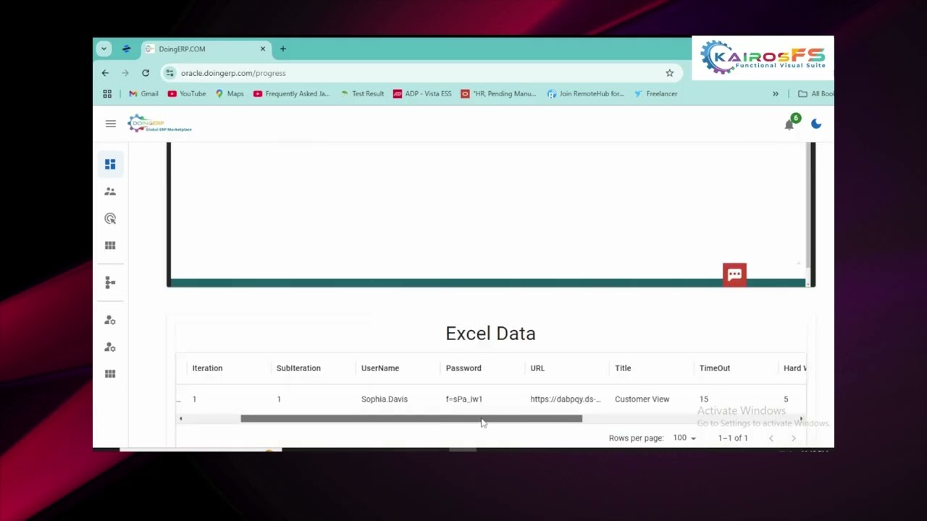The width and height of the screenshot is (927, 521).
Task: Select the TimeOut value 15 cell
Action: tap(704, 399)
